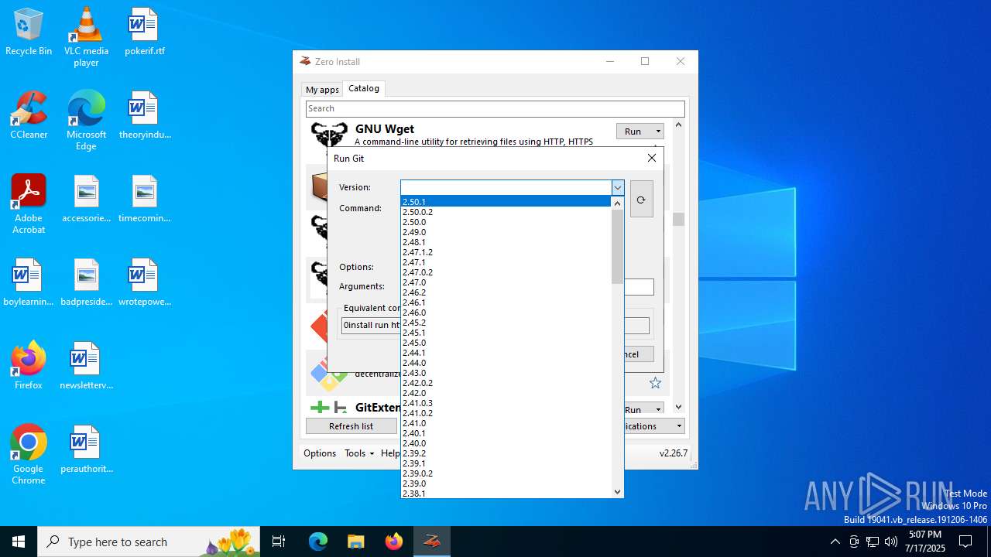The height and width of the screenshot is (557, 991).
Task: Select version 2.50.0.2 from the list
Action: (x=506, y=212)
